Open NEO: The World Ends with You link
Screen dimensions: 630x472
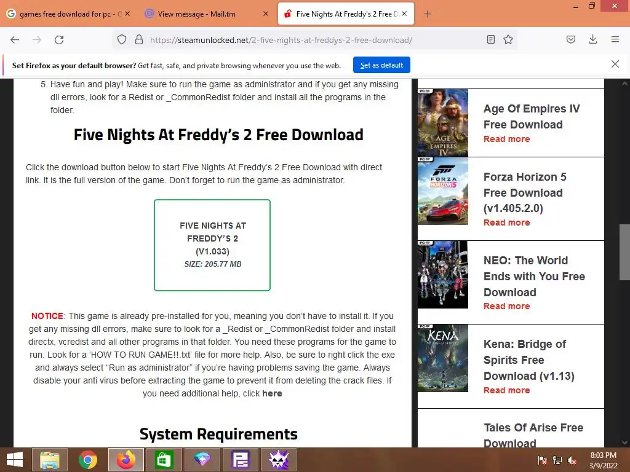(x=534, y=276)
